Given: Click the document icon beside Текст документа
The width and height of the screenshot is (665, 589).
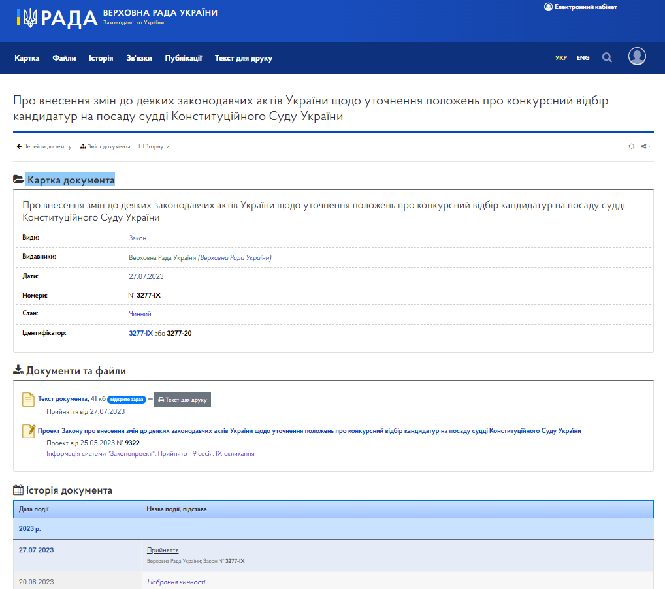Looking at the screenshot, I should [27, 399].
